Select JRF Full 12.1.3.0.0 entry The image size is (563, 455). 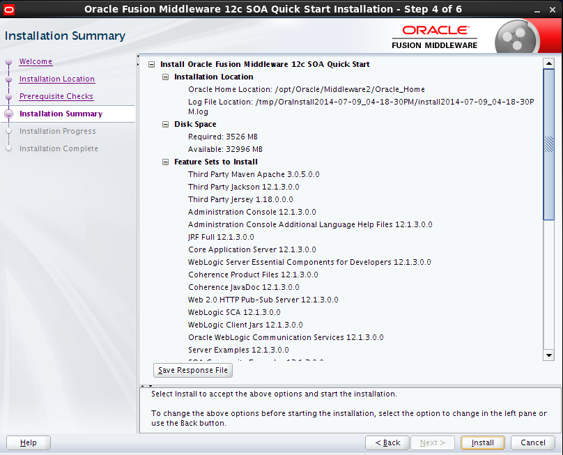(221, 238)
